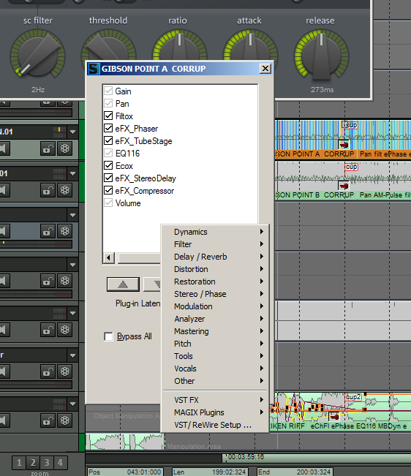Select zoom preset 1
Viewport: 411px width, 476px height.
tap(19, 463)
